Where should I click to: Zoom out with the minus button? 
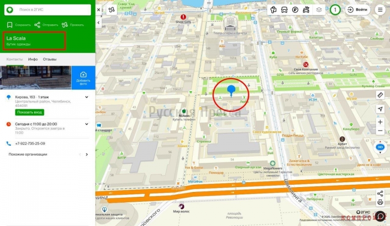(380, 130)
